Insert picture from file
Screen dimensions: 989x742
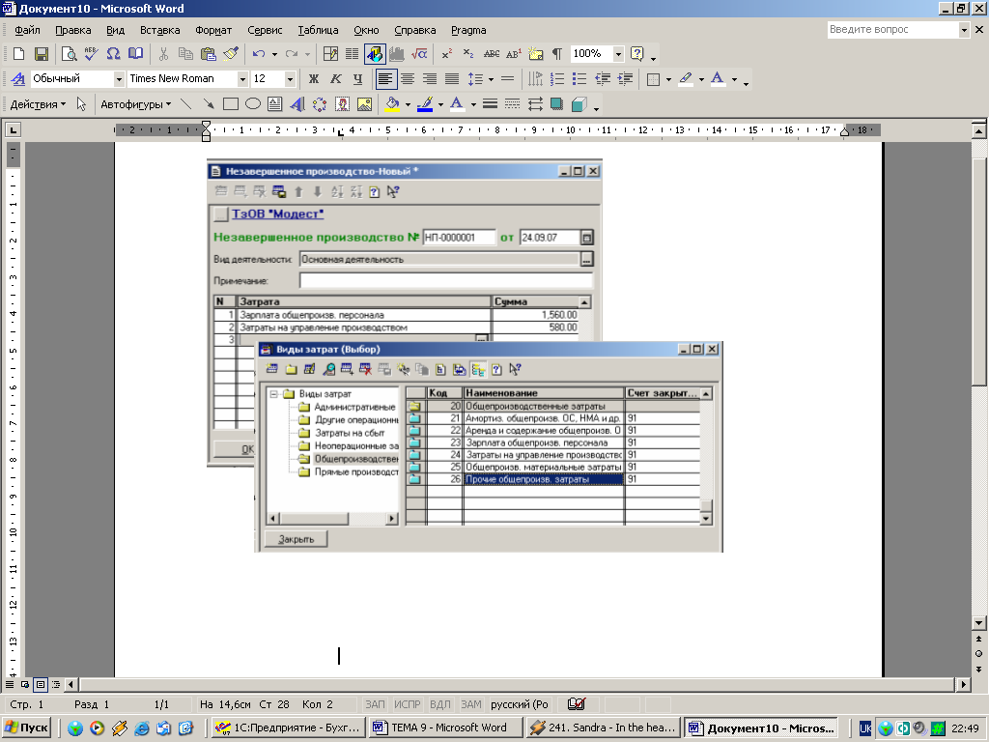(364, 104)
